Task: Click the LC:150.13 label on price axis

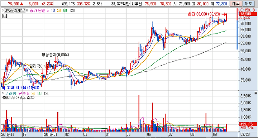Action: (x=247, y=10)
